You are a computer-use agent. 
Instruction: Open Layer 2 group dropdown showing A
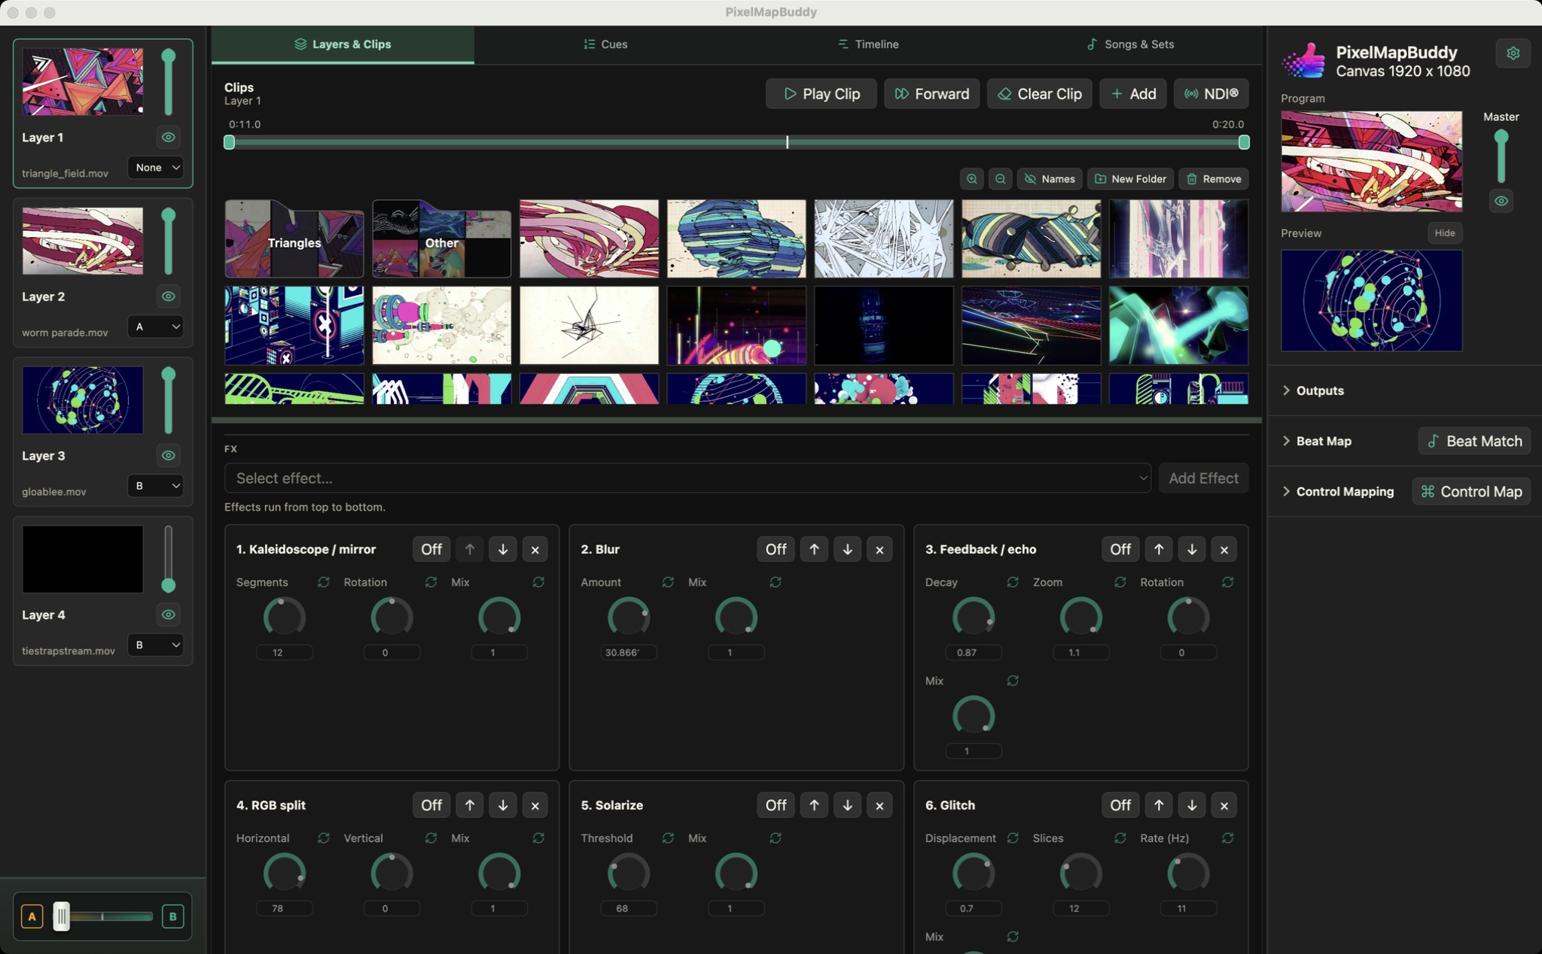click(156, 327)
